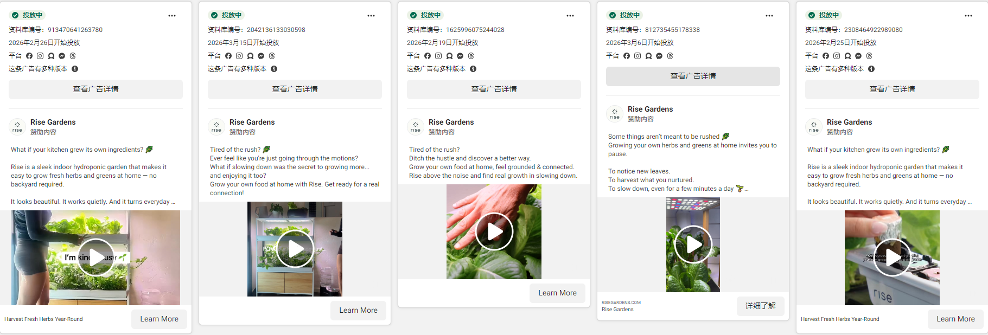Click Instagram icon in ad 913470641263780

click(x=40, y=56)
